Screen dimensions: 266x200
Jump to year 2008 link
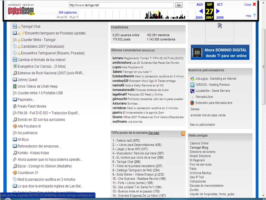220,17
